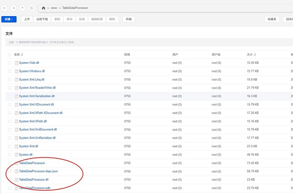Check the box for System.Xml.XDocument.dll

tap(9, 105)
